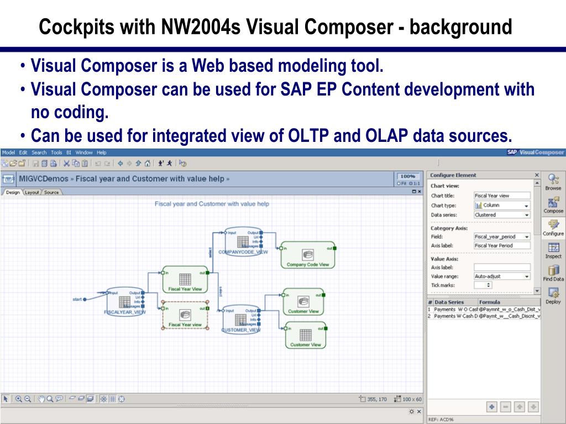Select the FISCALYEAR_VIEW data service node

[x=125, y=302]
